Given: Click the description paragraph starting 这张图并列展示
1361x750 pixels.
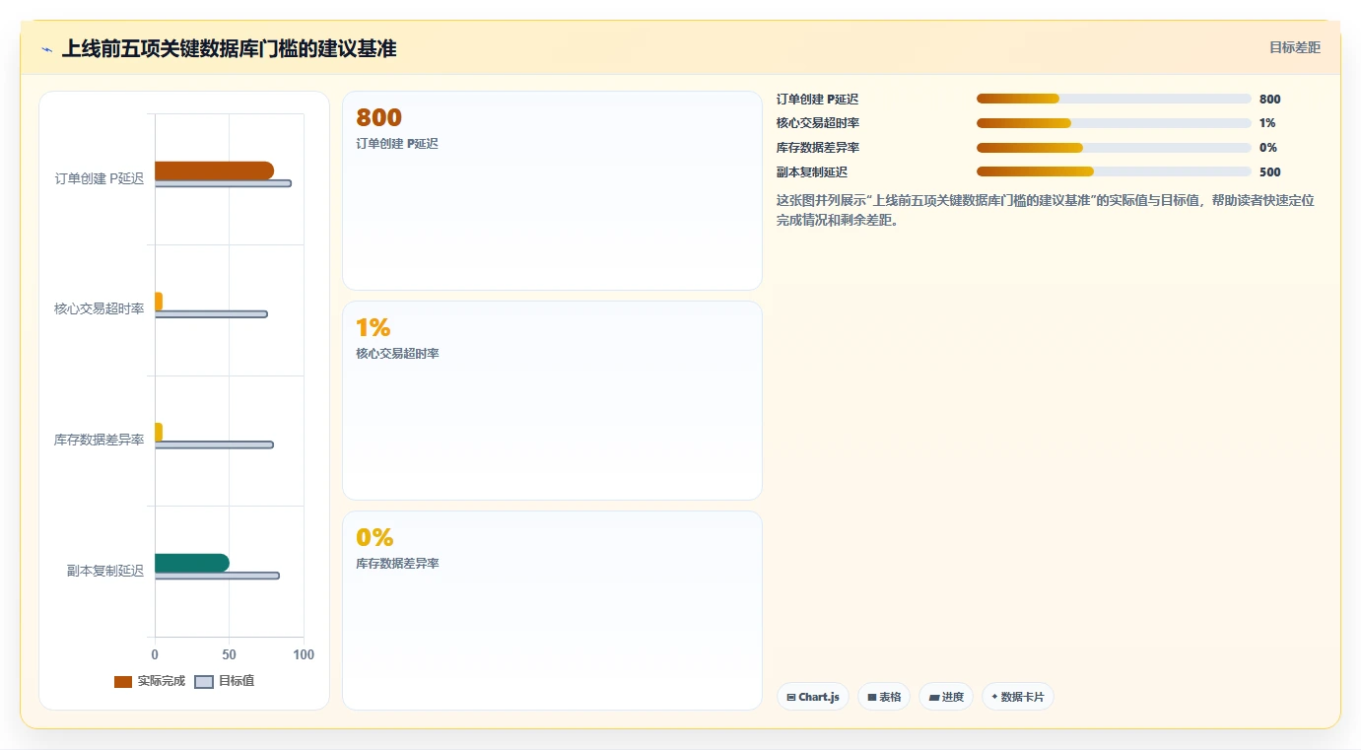Looking at the screenshot, I should 1045,210.
